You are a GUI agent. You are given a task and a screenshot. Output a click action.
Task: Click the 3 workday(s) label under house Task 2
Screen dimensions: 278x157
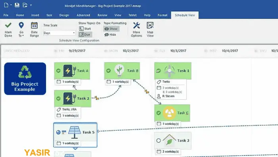tap(170, 151)
